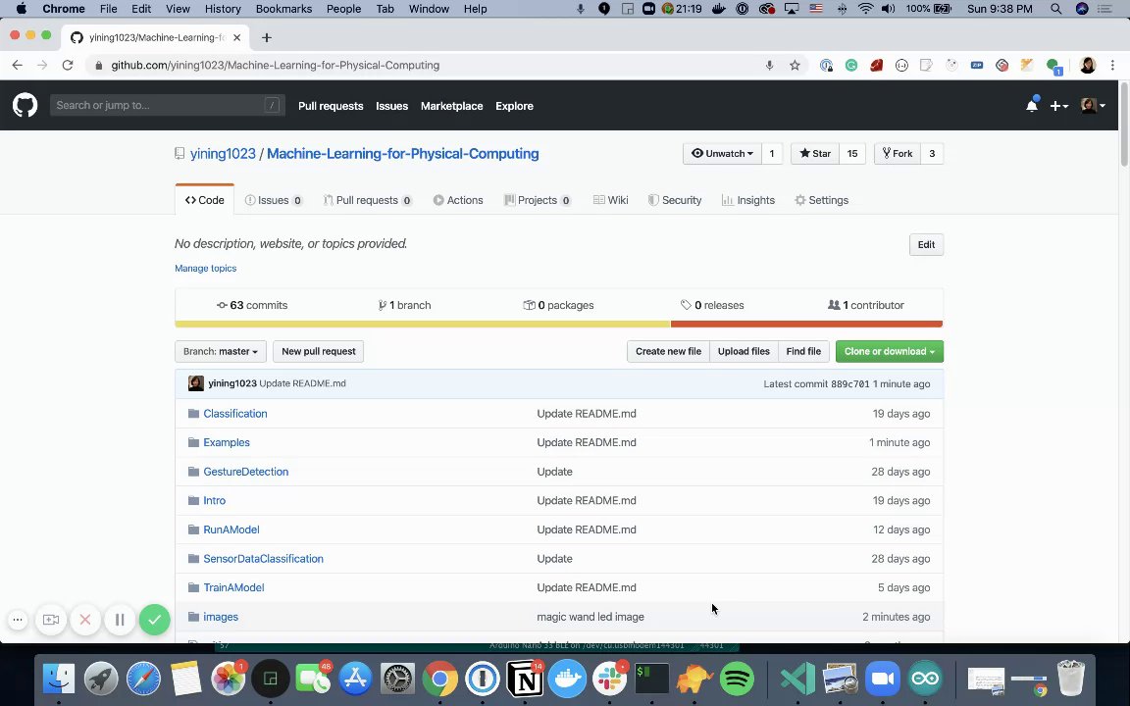
Task: Star the repository
Action: tap(815, 153)
